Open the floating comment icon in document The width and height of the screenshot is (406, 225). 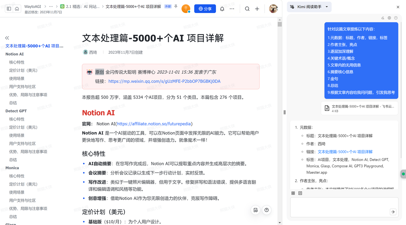256,210
